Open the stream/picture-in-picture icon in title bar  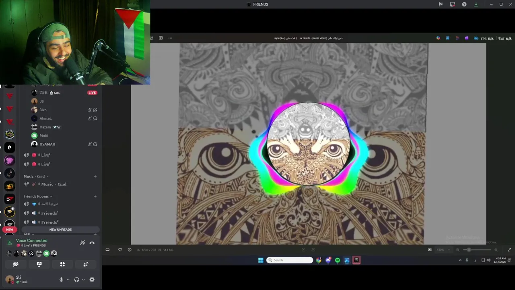point(452,4)
